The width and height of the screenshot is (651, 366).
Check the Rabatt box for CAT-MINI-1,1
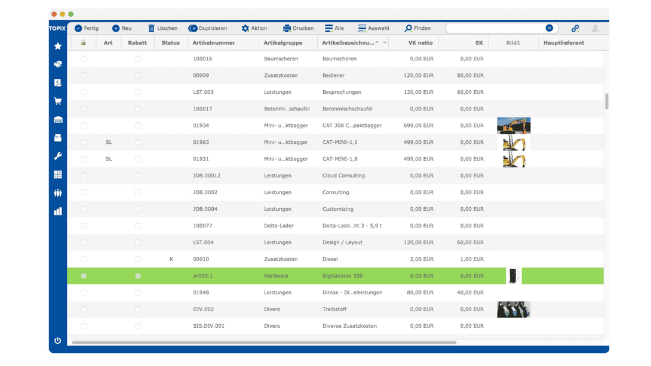click(138, 143)
